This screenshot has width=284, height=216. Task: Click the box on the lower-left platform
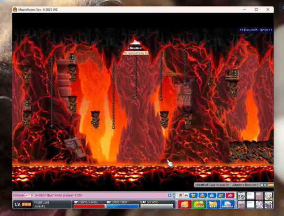(27, 105)
